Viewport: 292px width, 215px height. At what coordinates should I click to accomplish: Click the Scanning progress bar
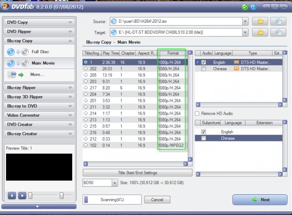(112, 200)
